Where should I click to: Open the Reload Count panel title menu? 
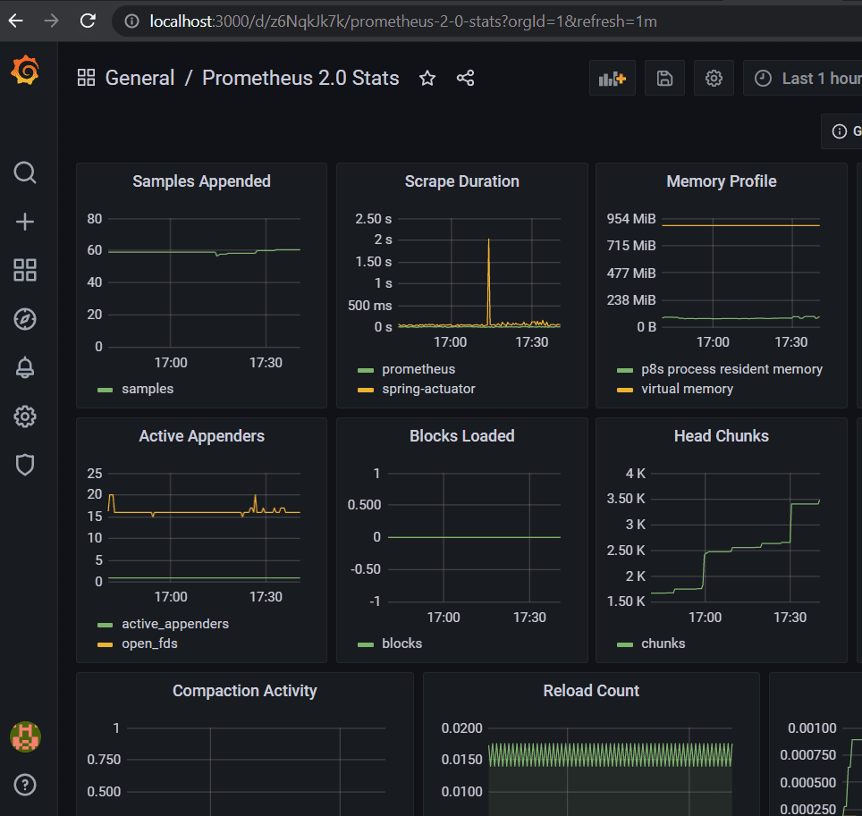(x=591, y=691)
